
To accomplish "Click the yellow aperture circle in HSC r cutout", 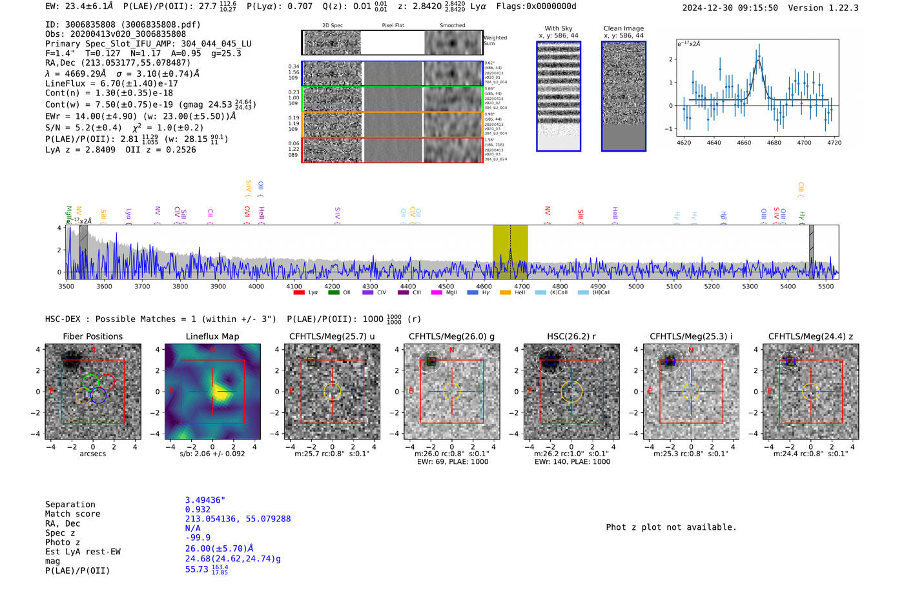I will [x=571, y=392].
